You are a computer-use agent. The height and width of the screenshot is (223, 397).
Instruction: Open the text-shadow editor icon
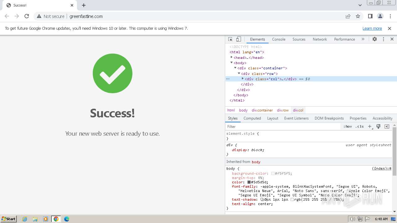tap(262, 200)
